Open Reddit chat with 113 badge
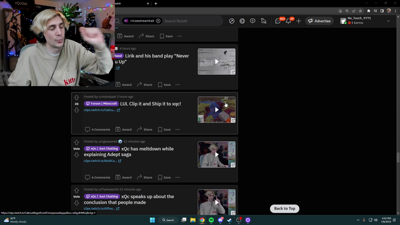Screen dimensions: 400x225 pos(278,21)
